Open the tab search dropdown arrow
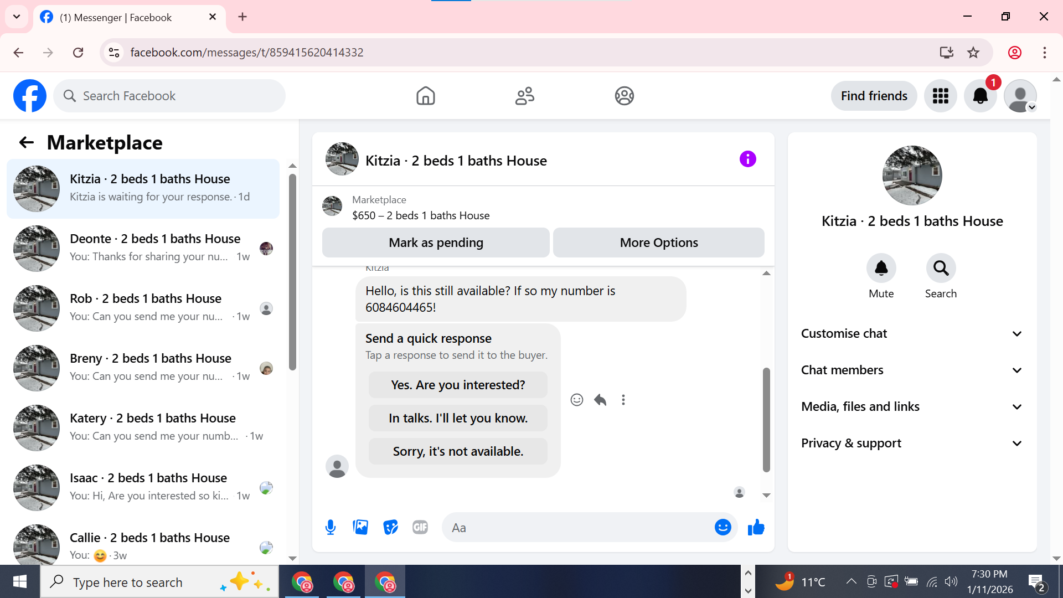This screenshot has width=1063, height=598. pyautogui.click(x=17, y=17)
